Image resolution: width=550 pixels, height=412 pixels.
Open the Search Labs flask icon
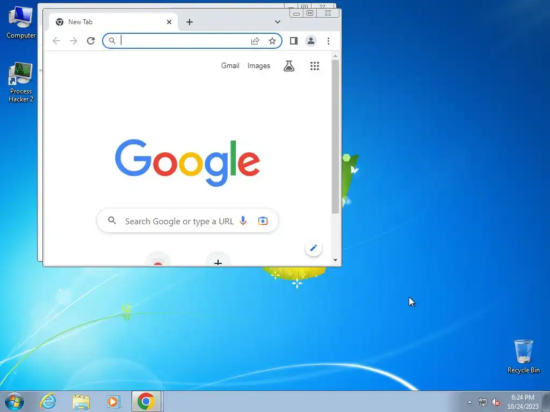pyautogui.click(x=289, y=66)
